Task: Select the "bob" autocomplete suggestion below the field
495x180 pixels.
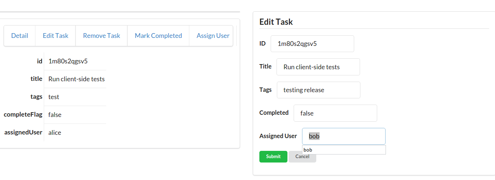Action: tap(344, 150)
